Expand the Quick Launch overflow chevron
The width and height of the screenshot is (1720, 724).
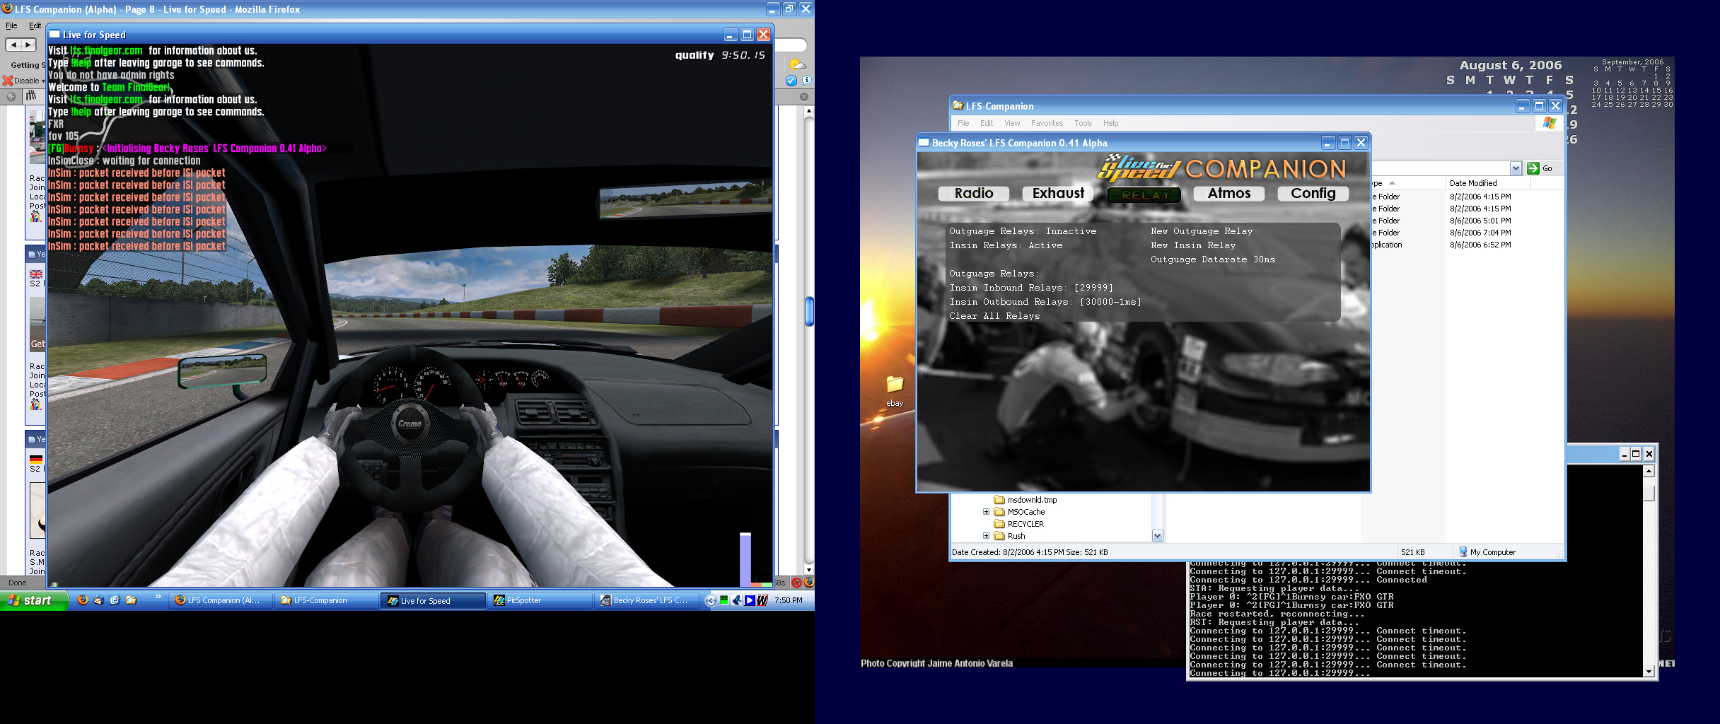click(158, 597)
